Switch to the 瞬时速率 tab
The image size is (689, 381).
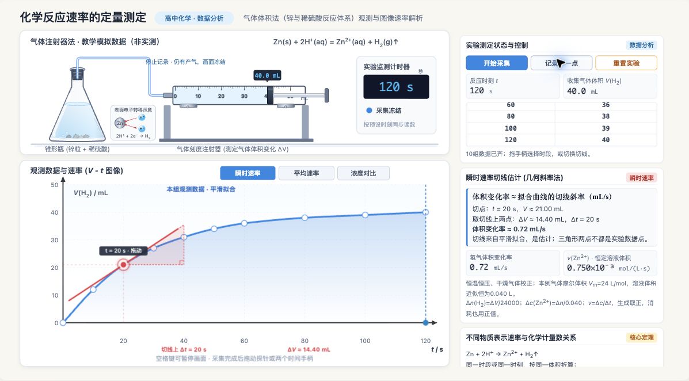[248, 173]
